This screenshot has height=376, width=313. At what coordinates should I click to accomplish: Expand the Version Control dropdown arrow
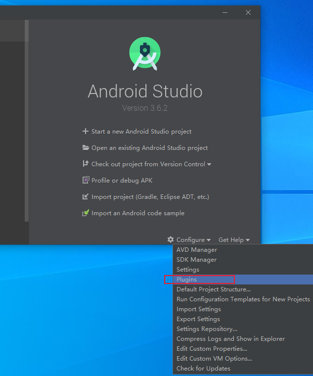[x=209, y=164]
